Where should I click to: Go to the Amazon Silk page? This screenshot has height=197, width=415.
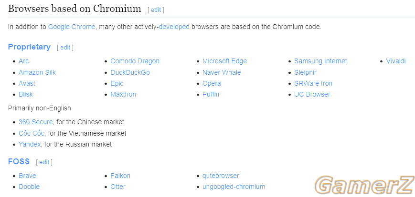(37, 72)
